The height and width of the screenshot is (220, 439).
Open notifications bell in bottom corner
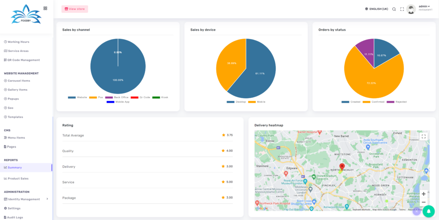coord(428,211)
